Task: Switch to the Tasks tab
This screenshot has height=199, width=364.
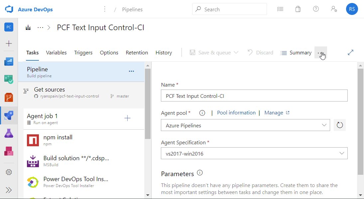Action: tap(33, 53)
